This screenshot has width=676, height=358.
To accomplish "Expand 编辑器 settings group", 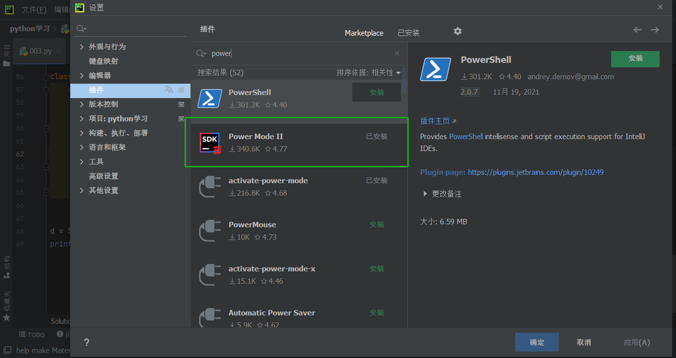I will pos(82,76).
